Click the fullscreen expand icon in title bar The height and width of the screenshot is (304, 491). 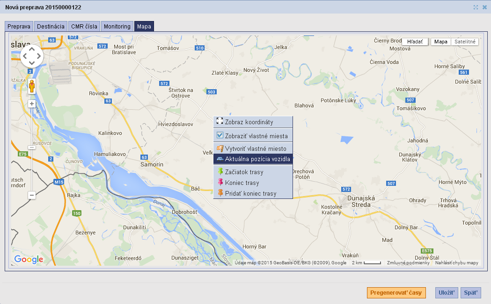(x=476, y=7)
